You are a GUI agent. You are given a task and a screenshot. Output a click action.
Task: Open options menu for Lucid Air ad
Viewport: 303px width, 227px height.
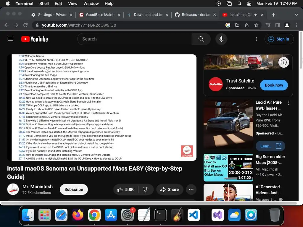289,103
